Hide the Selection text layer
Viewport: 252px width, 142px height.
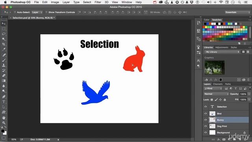(206, 106)
